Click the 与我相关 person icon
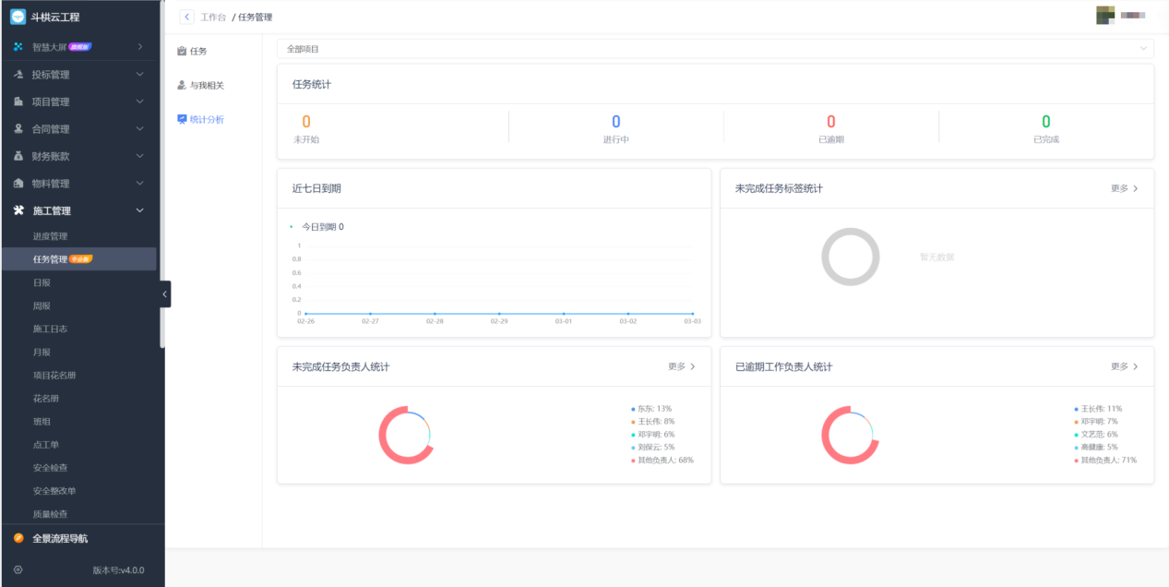 (182, 86)
